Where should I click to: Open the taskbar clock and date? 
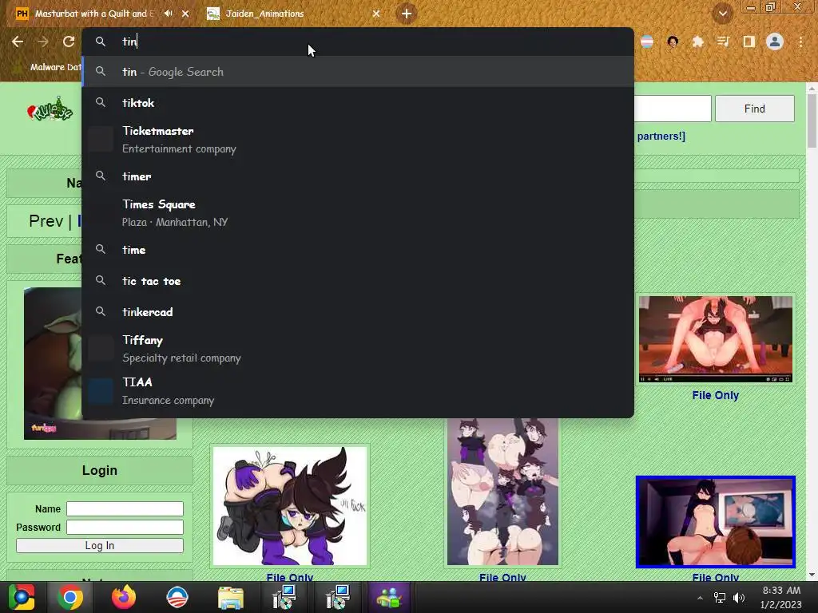click(x=781, y=597)
